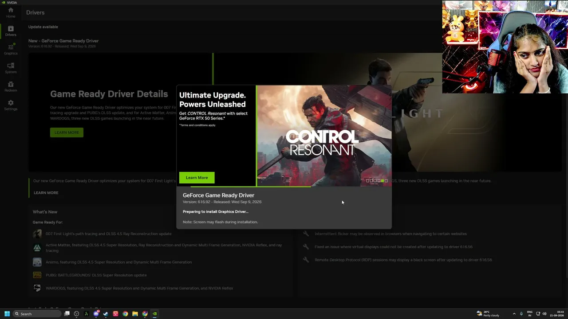Click green Learn More button in Control Resonant ad
Screen dimensions: 568x319
click(197, 178)
